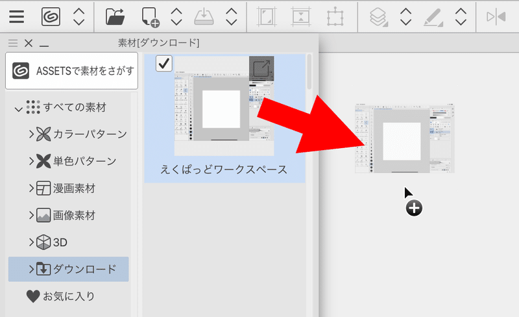Expand the 画像素材 folder
The image size is (519, 317).
pos(31,215)
